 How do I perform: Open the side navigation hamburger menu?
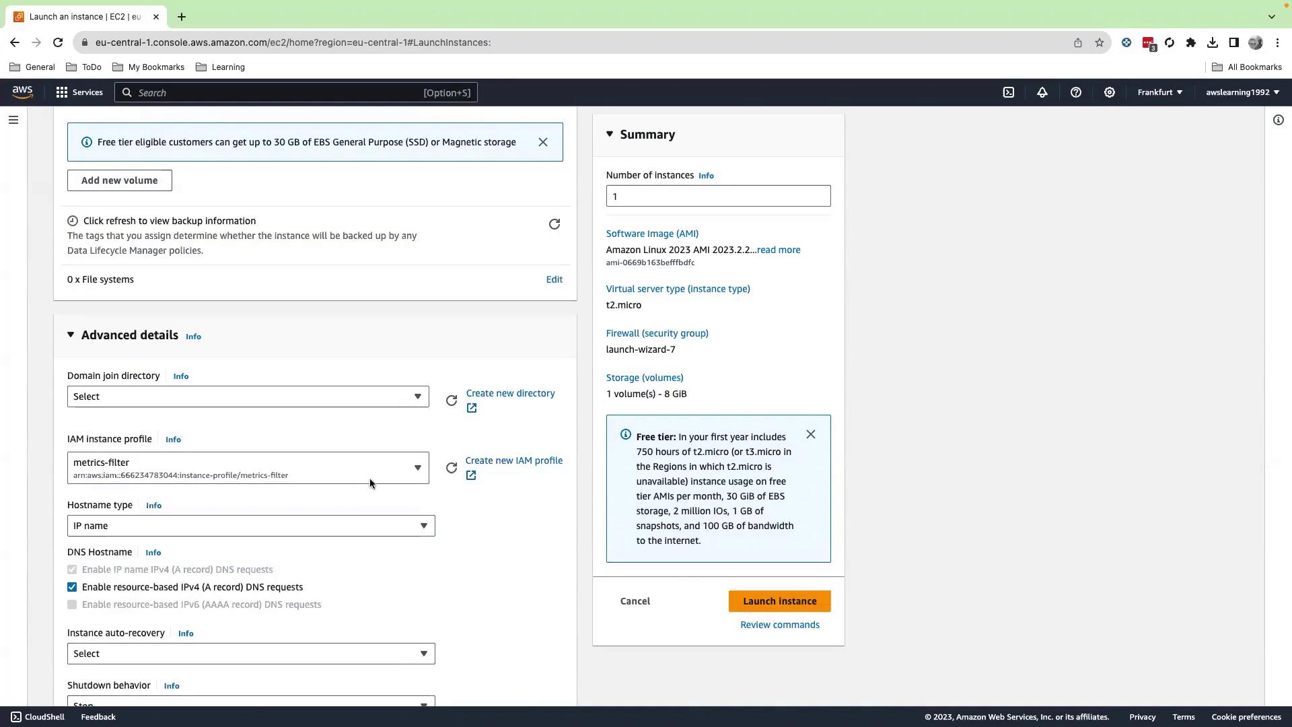coord(13,120)
